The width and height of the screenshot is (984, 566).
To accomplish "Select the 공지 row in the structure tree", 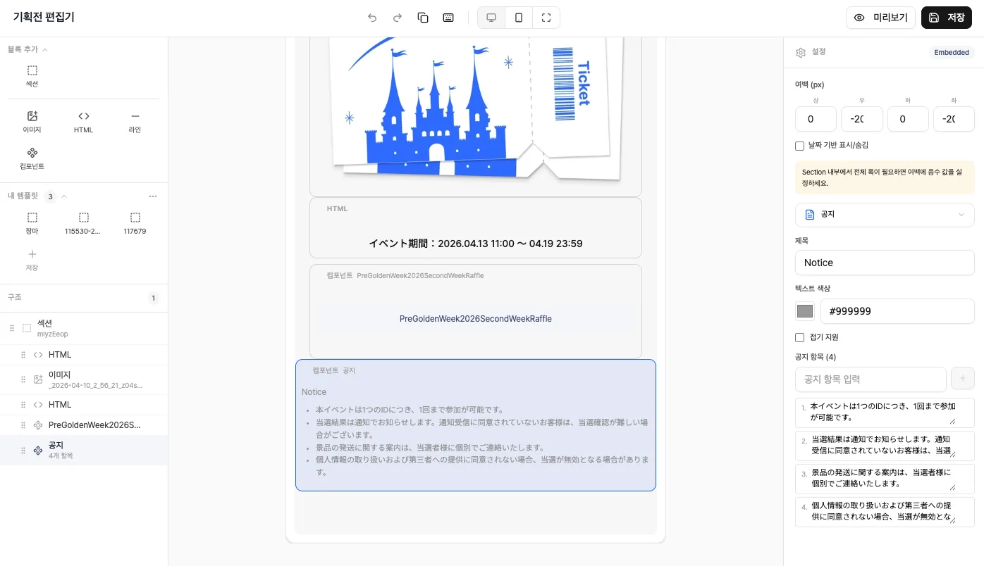I will [x=84, y=450].
